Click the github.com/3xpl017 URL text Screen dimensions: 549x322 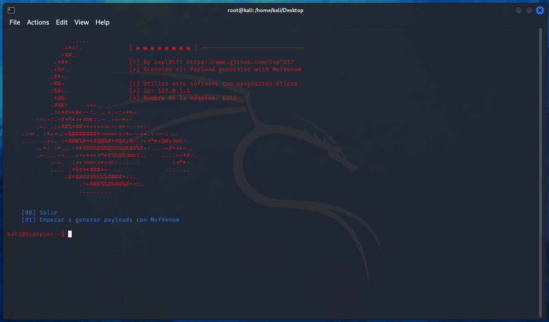(240, 62)
